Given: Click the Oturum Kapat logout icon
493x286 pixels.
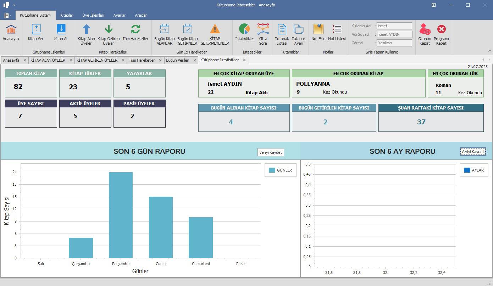Looking at the screenshot, I should 425,29.
